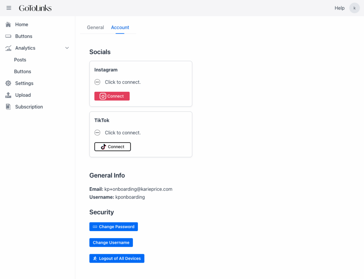Click the Analytics chart icon
Screen dimensions: 364x279
tap(8, 48)
